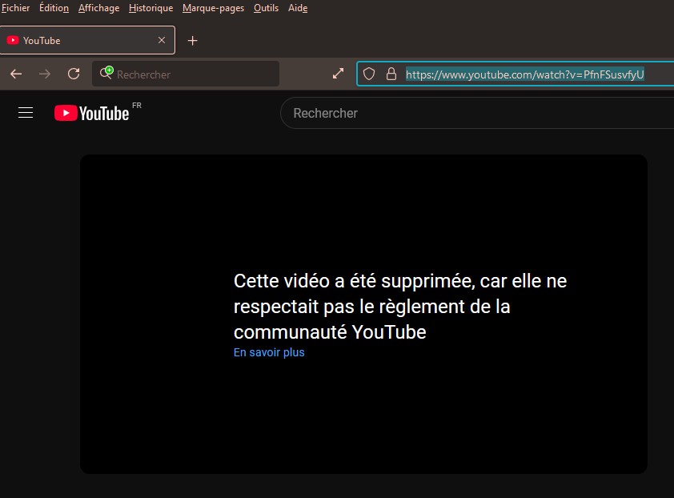Click the YouTube Rechercher search box

click(x=477, y=113)
